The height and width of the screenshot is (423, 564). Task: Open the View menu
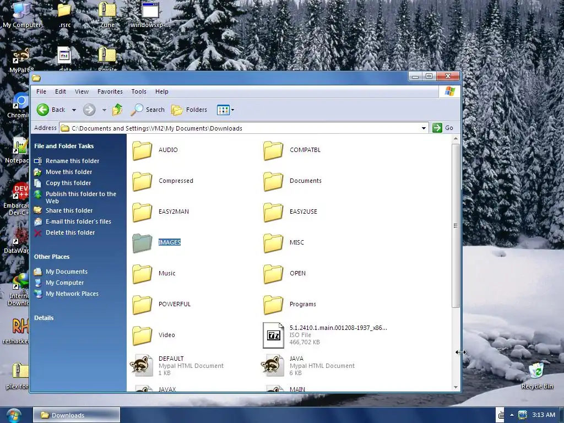82,91
